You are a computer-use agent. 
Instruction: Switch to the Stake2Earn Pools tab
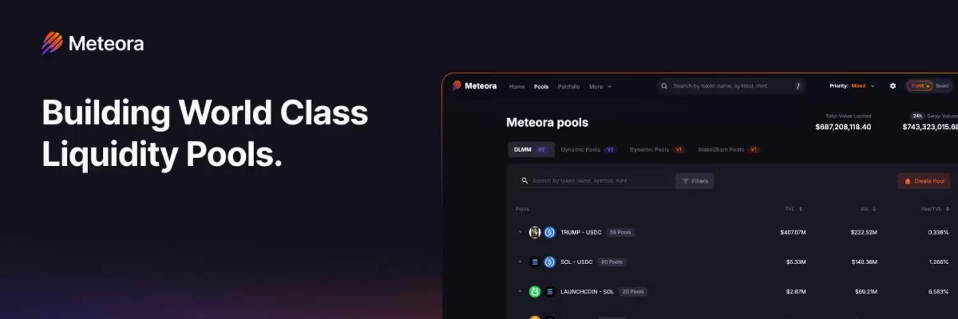tap(728, 150)
